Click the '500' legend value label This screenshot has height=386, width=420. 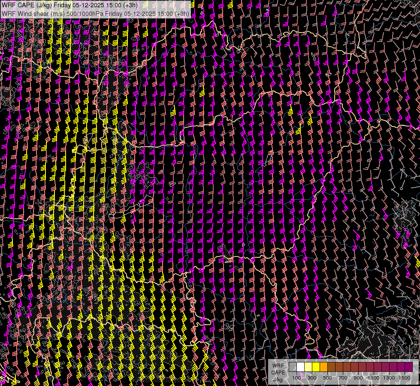coord(327,378)
